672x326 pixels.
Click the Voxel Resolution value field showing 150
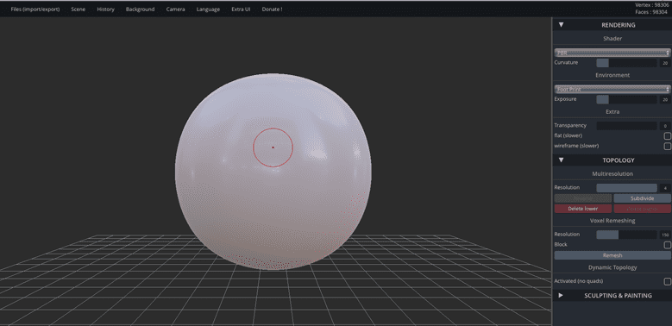(665, 235)
